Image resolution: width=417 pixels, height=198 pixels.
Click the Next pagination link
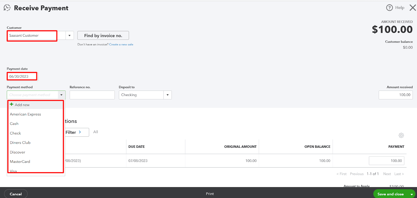pos(387,174)
